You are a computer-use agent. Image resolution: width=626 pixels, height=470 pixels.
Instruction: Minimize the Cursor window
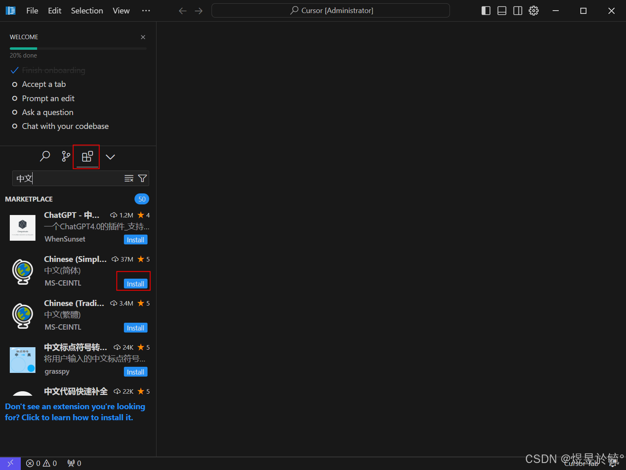(x=555, y=11)
